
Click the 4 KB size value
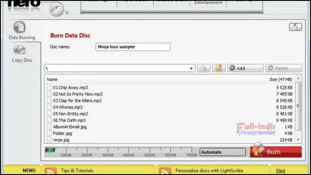[x=288, y=133]
